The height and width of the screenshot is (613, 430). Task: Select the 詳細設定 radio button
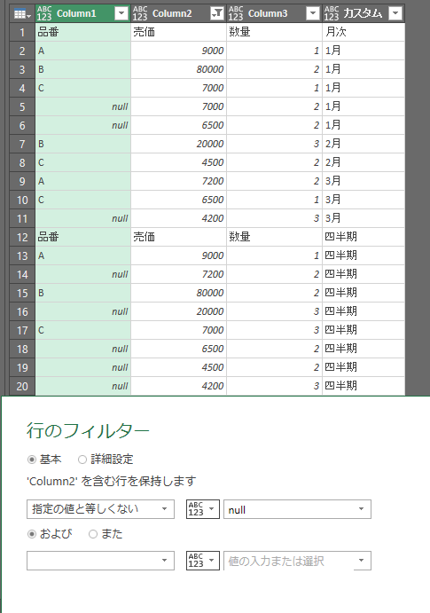coord(82,460)
